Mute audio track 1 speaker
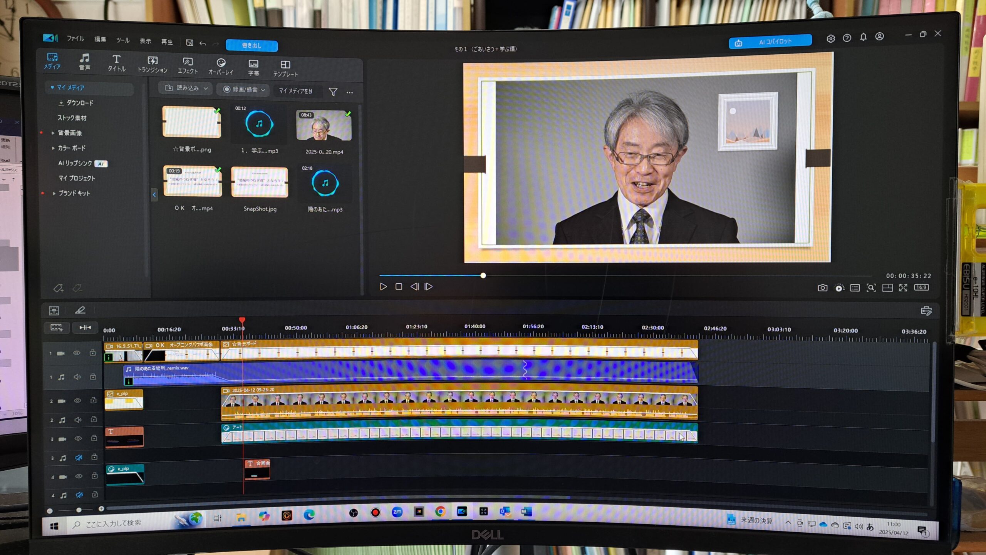 click(77, 377)
